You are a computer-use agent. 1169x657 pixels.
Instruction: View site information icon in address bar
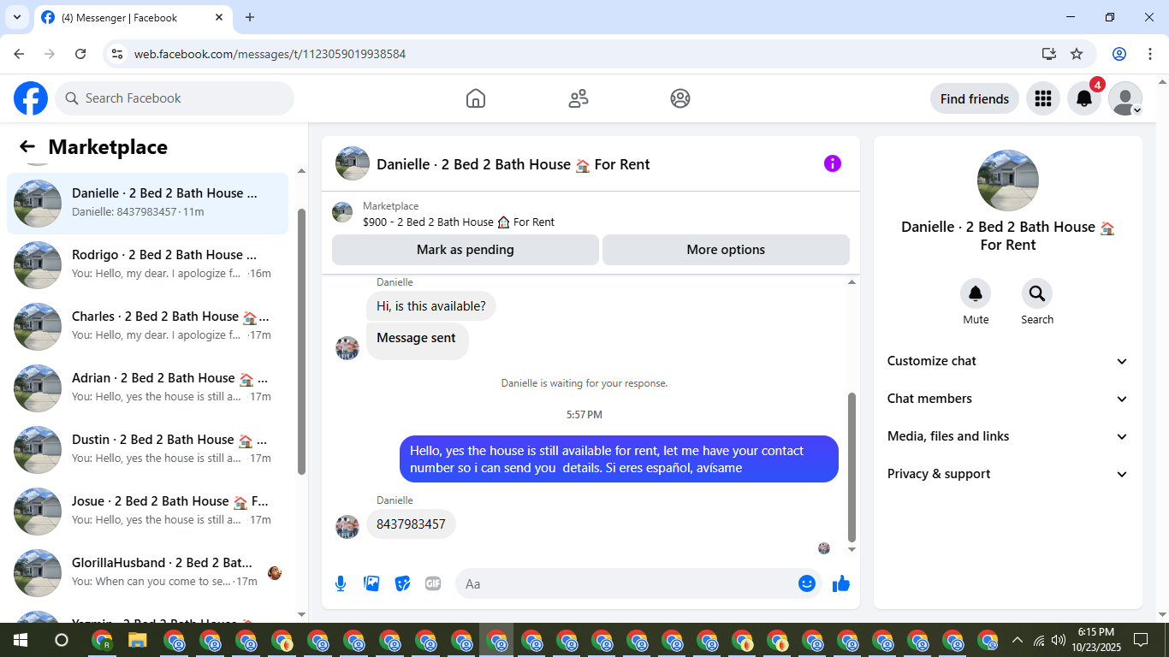pyautogui.click(x=118, y=54)
